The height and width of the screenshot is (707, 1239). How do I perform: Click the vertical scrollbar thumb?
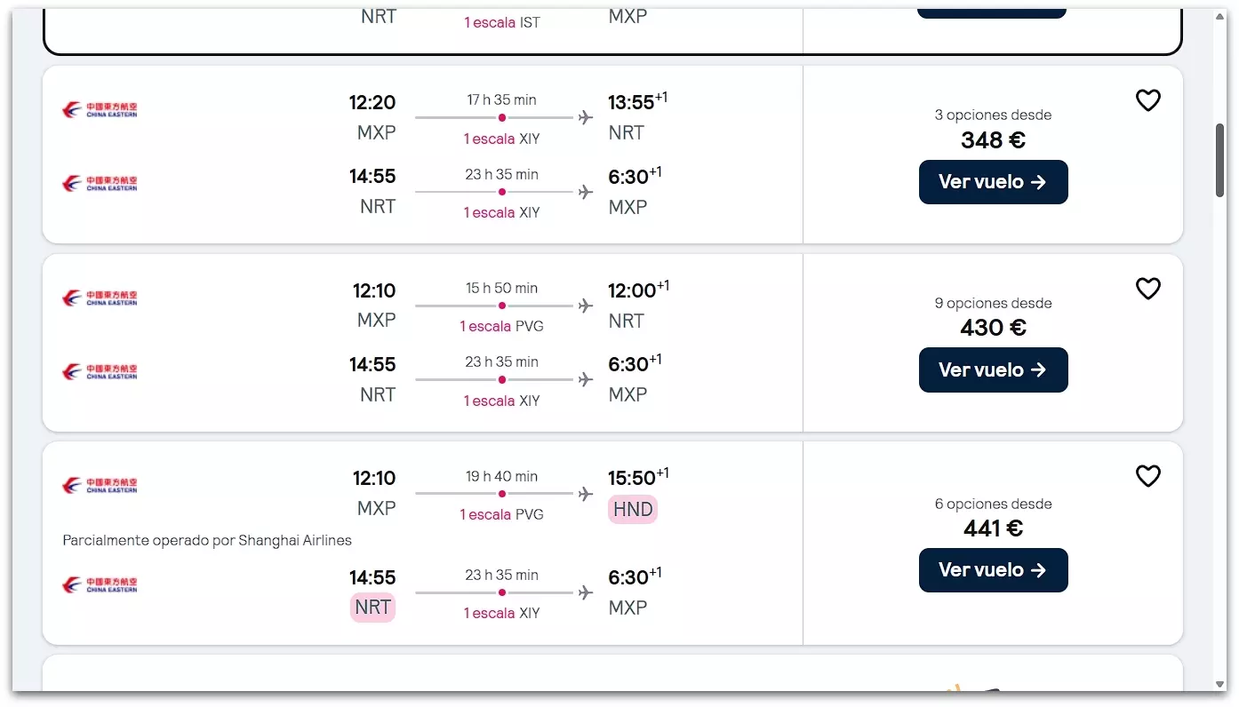pos(1220,160)
